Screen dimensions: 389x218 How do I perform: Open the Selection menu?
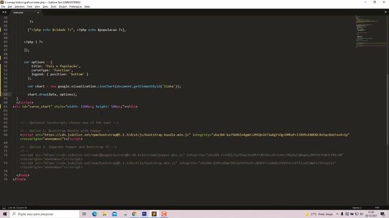coord(19,7)
